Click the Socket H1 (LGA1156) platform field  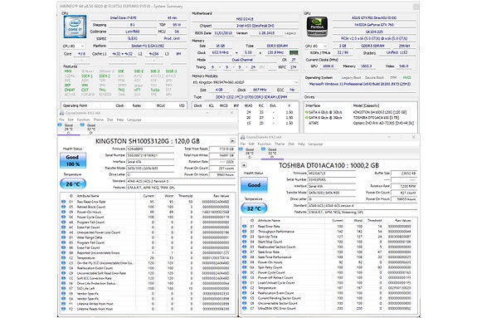click(148, 46)
